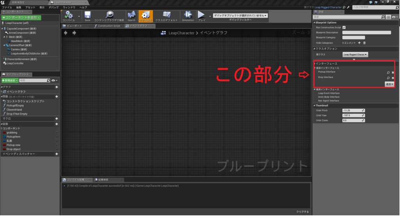Open Class Settings (クラス設定) toolbar icon
Image resolution: width=400 pixels, height=222 pixels.
(146, 16)
